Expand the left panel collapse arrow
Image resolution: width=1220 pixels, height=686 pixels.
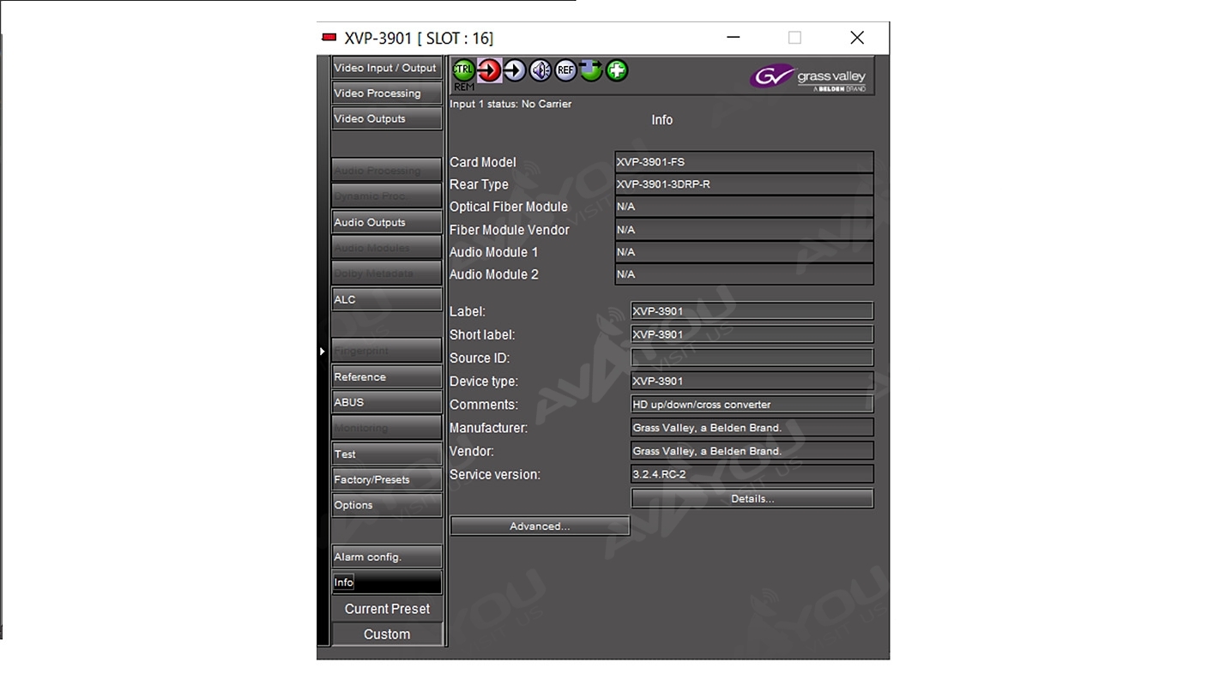coord(323,351)
